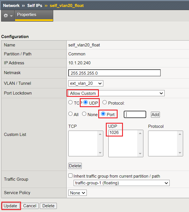This screenshot has width=189, height=212.
Task: Click the Common partition value
Action: [x=77, y=54]
